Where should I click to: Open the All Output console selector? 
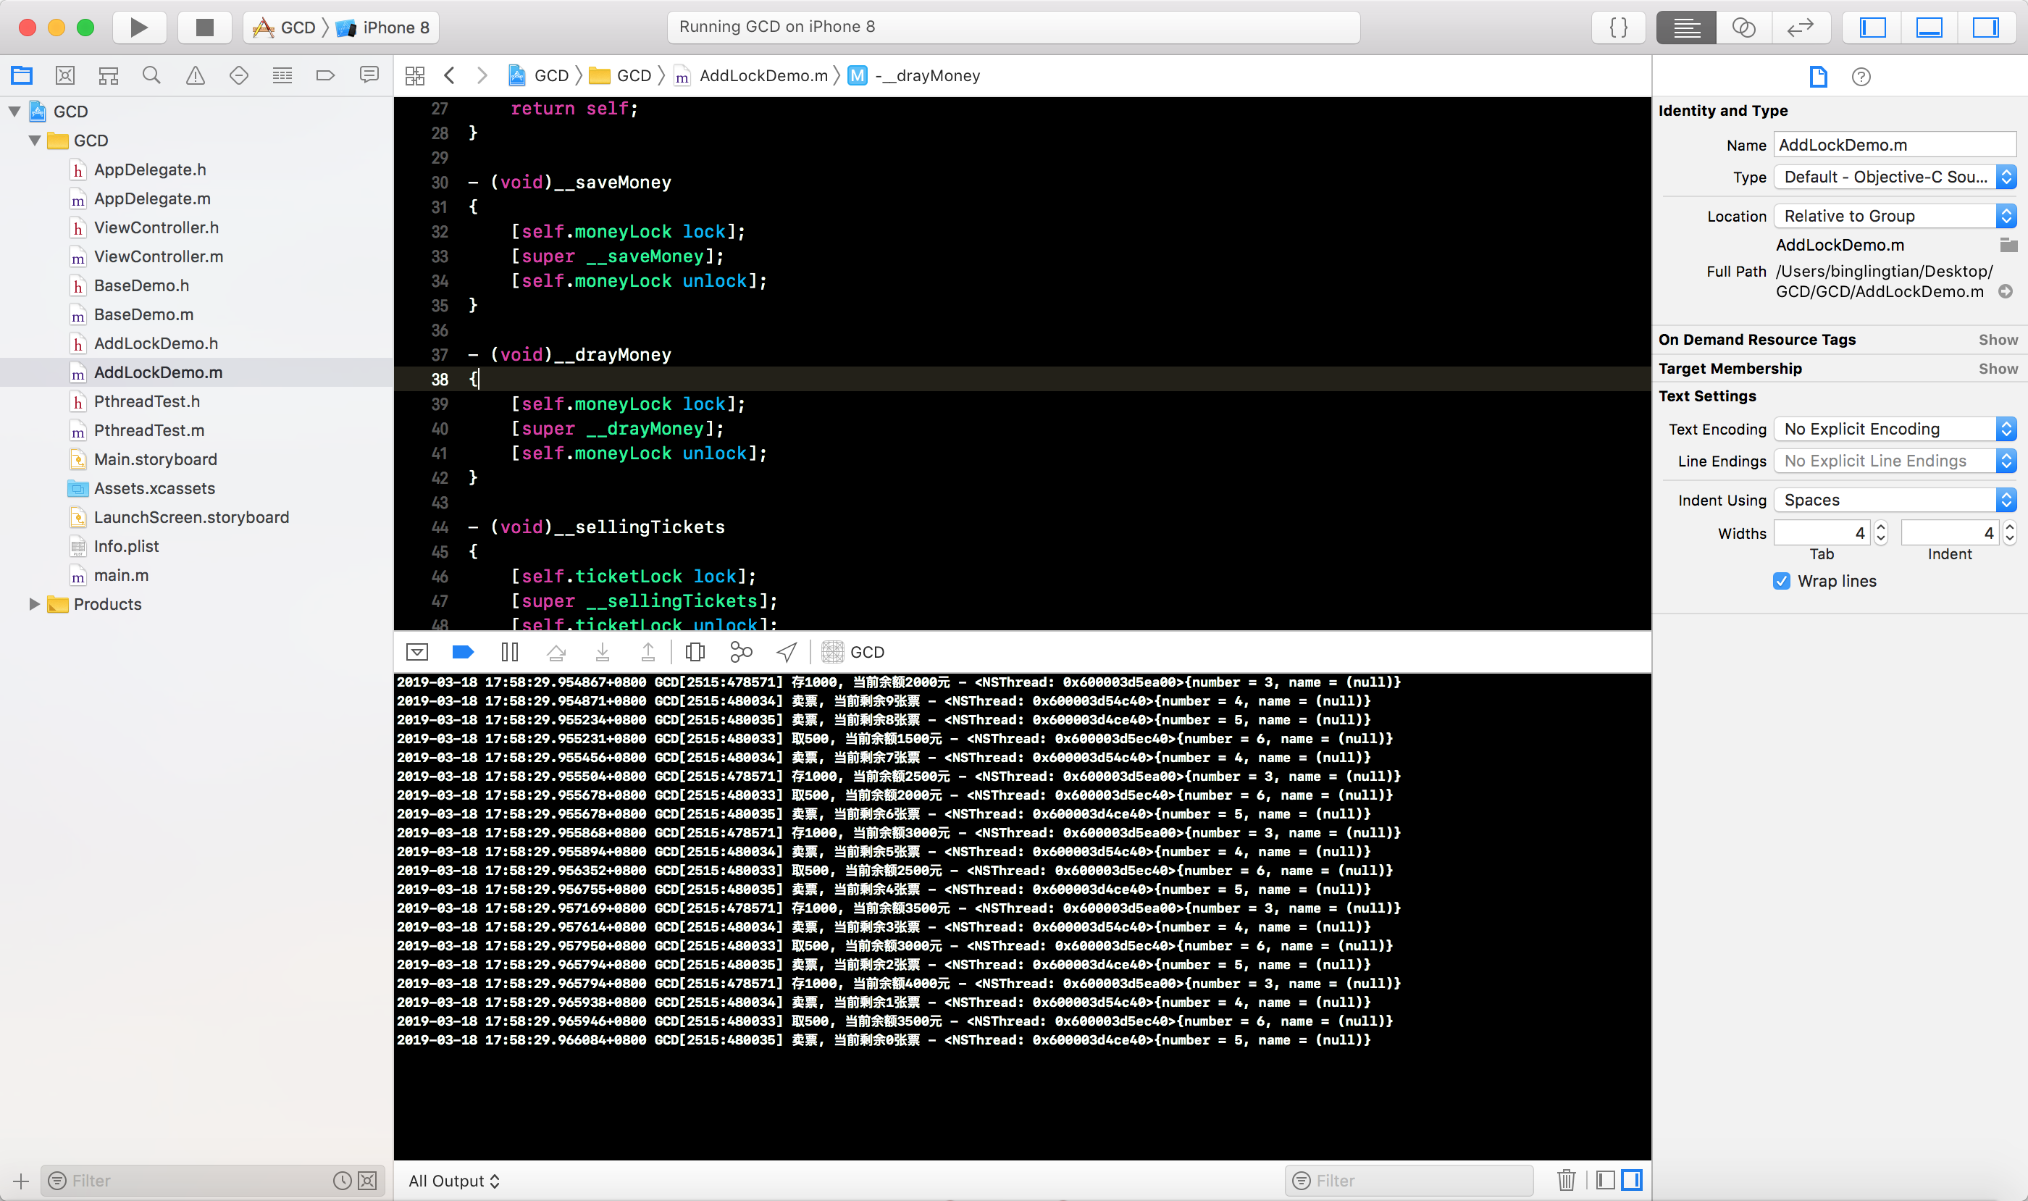point(454,1181)
